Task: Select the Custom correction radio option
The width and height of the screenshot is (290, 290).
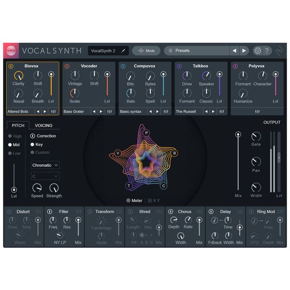Action: 32,152
